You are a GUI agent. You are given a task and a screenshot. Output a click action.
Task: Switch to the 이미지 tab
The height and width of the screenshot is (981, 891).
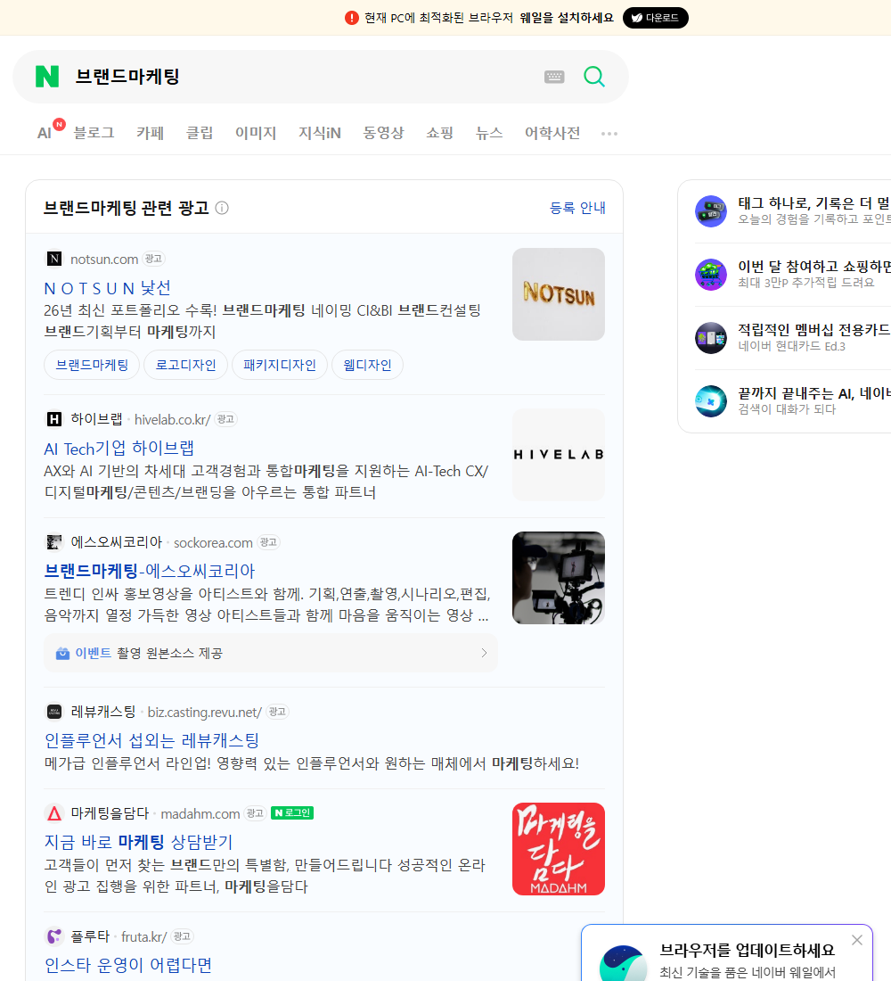click(256, 133)
